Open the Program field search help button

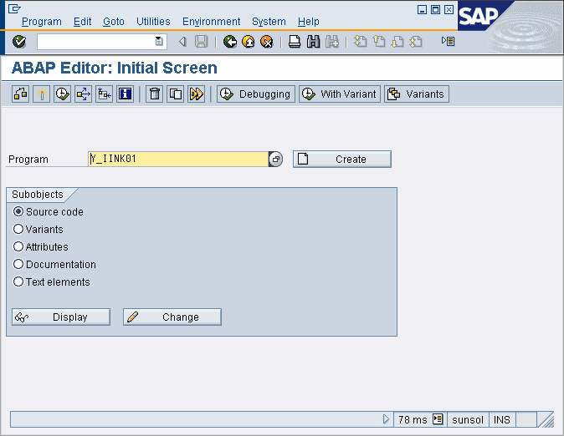click(x=276, y=159)
